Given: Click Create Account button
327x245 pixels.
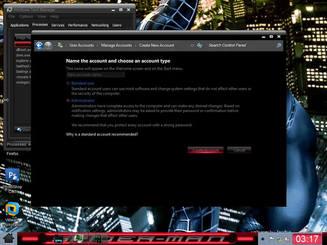Looking at the screenshot, I should click(206, 150).
